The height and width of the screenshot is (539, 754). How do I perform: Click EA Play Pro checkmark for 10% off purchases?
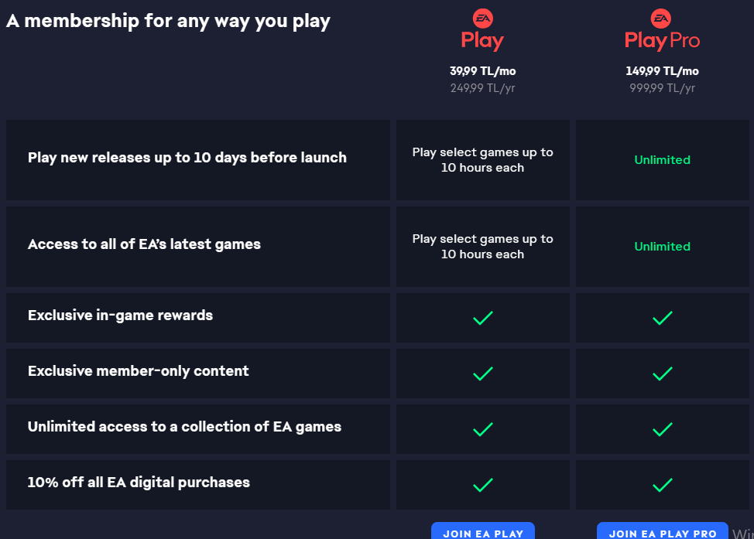click(x=663, y=485)
